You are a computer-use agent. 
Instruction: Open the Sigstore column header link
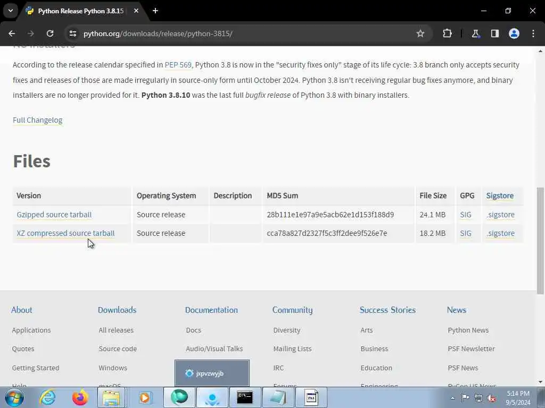pyautogui.click(x=500, y=195)
